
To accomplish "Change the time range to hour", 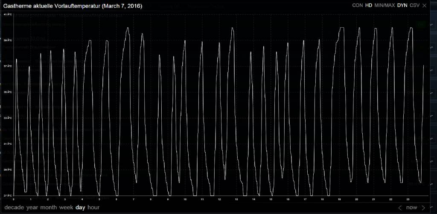I will [93, 208].
